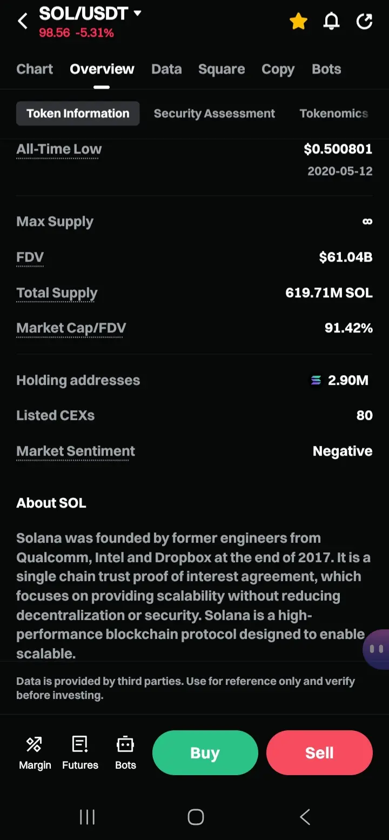Go to the Square tab
389x840 pixels.
222,69
